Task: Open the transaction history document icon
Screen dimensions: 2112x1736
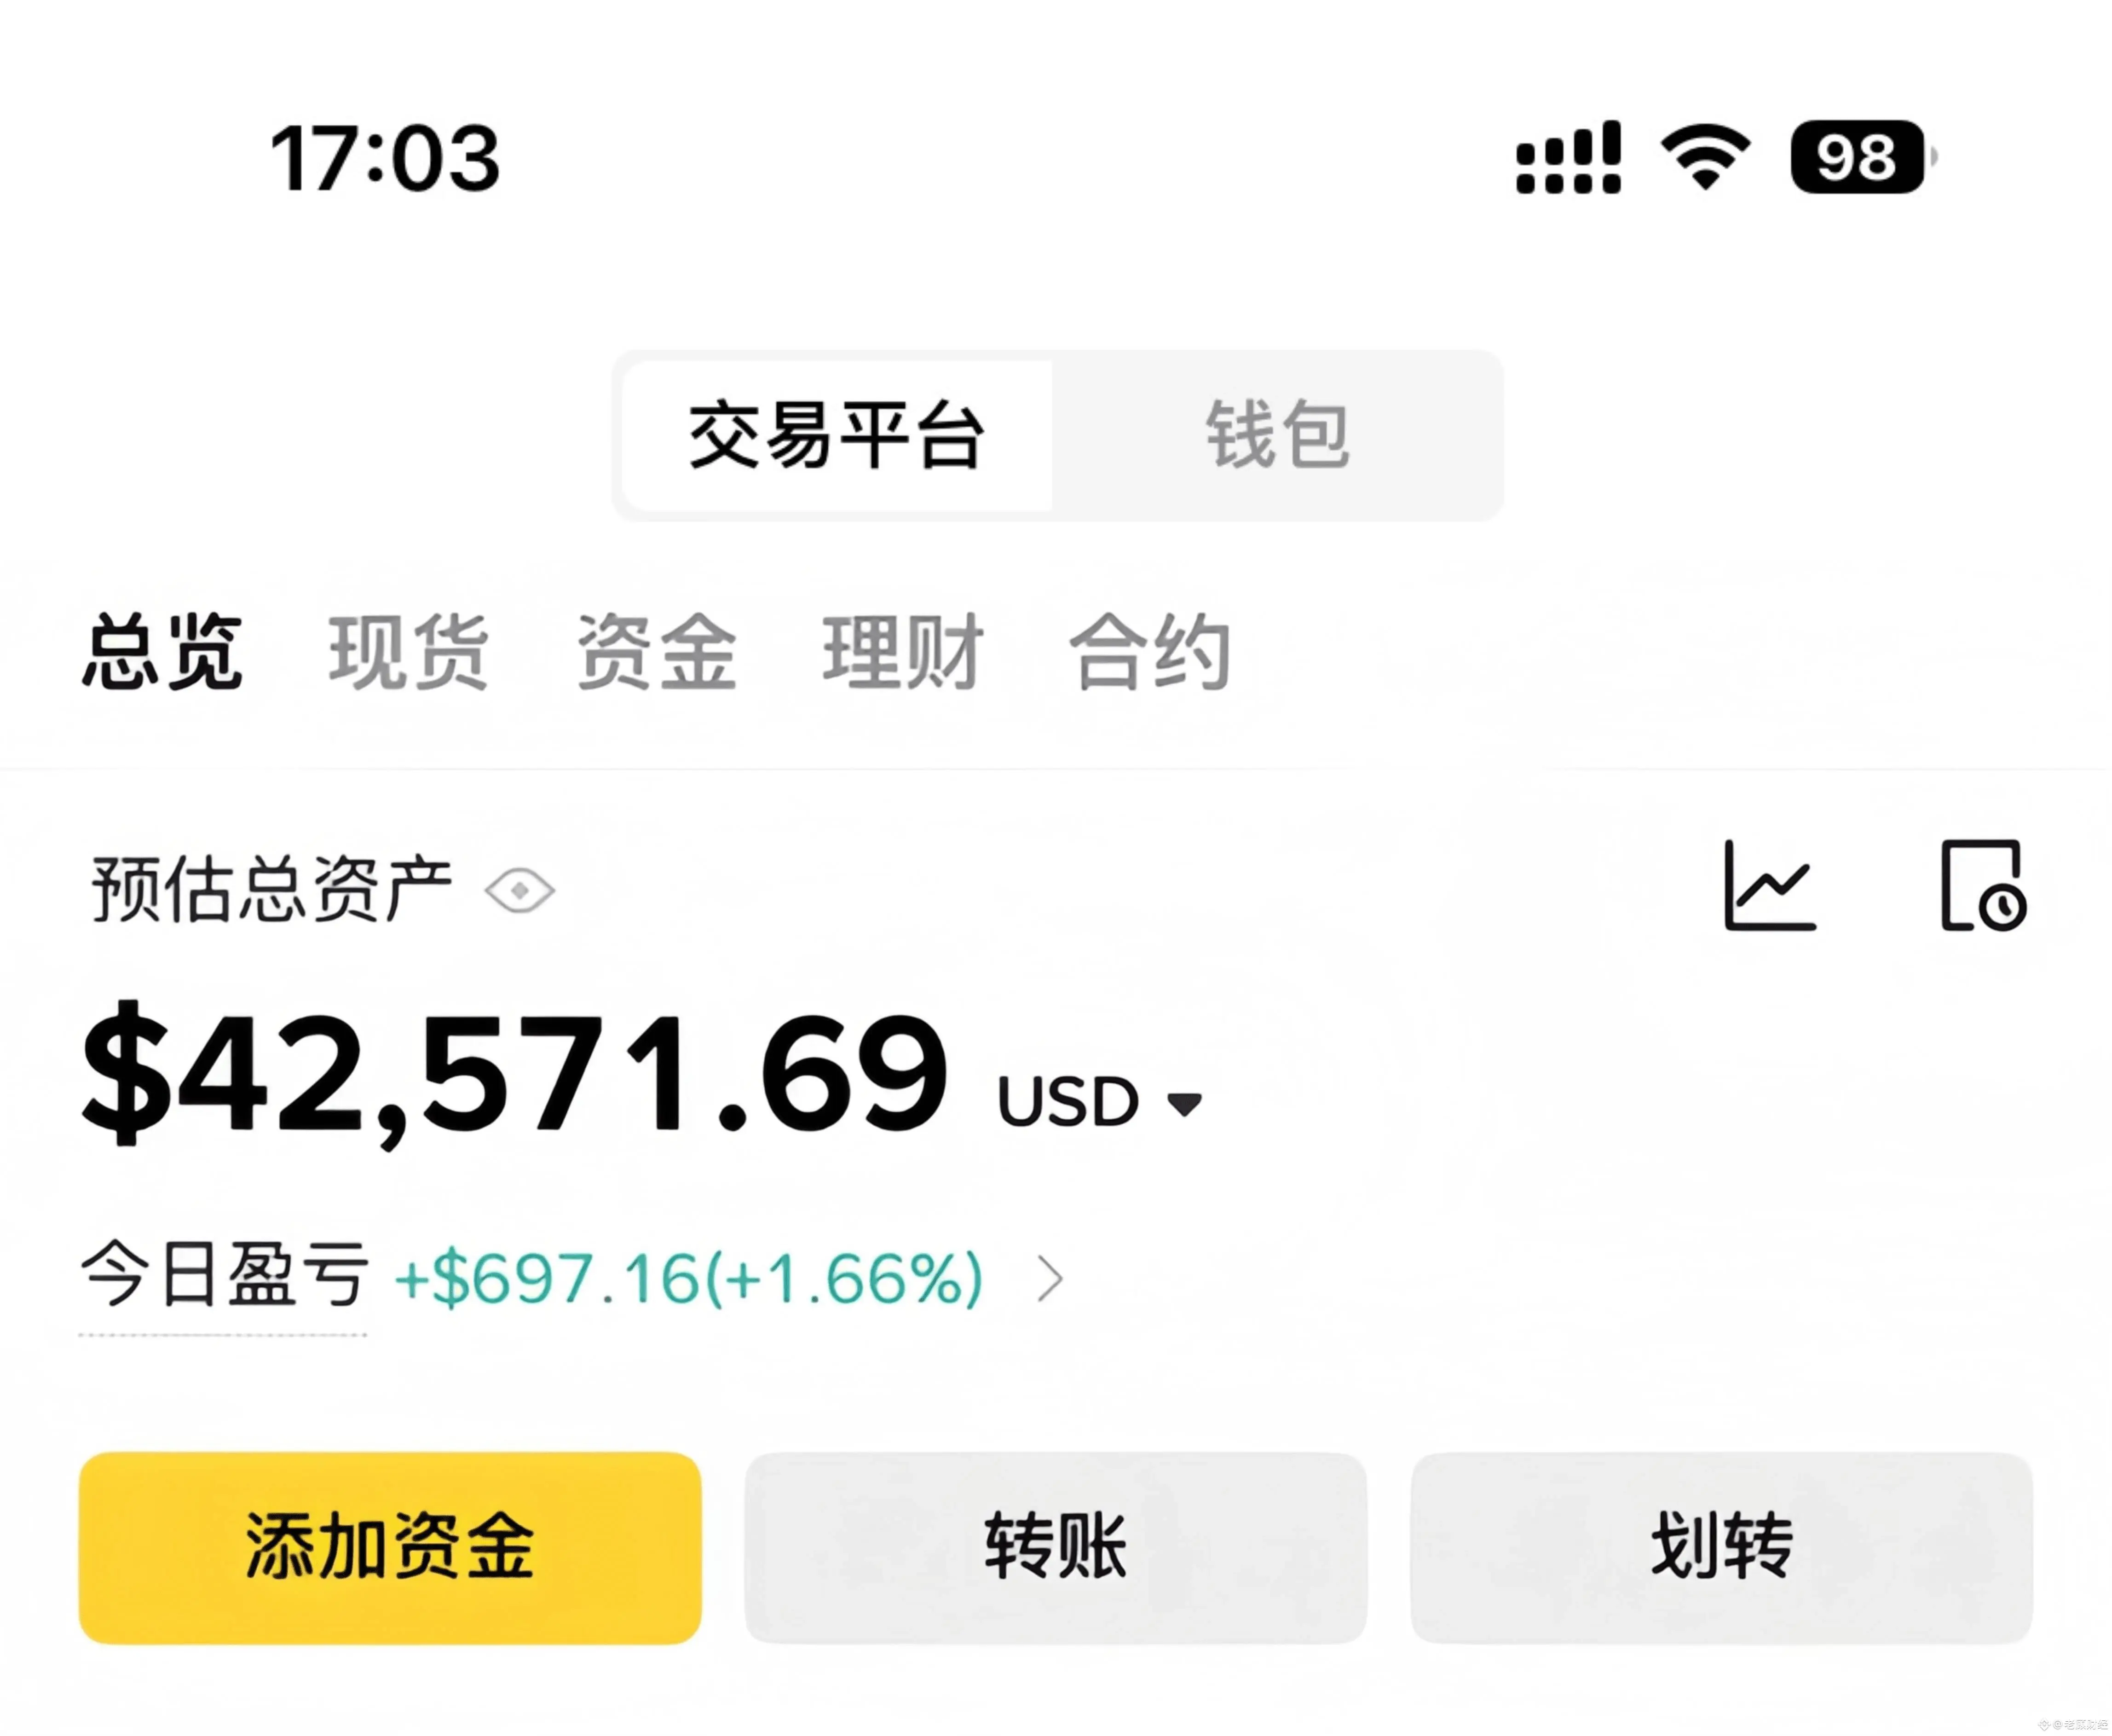Action: coord(1983,886)
